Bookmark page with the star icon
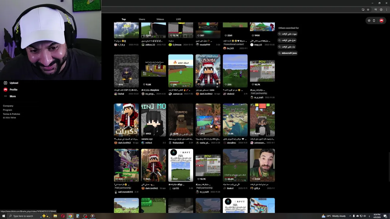Screen dimensions: 390x219 tap(368, 9)
